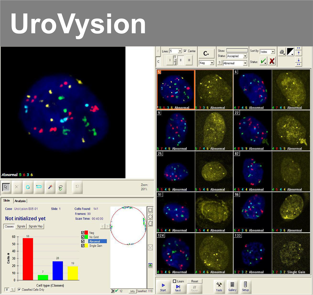Toggle the Center checkbox
Image resolution: width=313 pixels, height=295 pixels.
pyautogui.click(x=185, y=51)
